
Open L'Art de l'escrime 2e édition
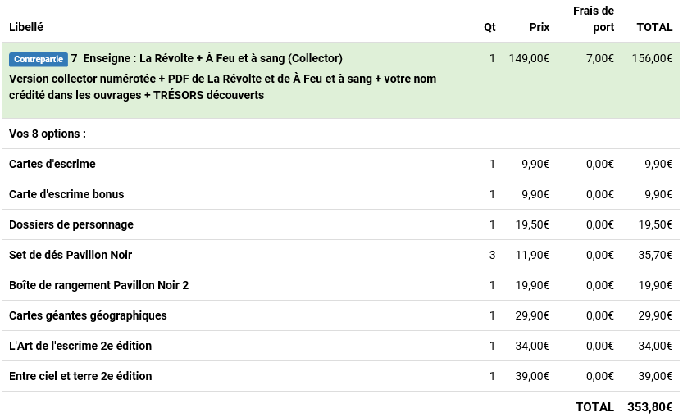[x=80, y=346]
